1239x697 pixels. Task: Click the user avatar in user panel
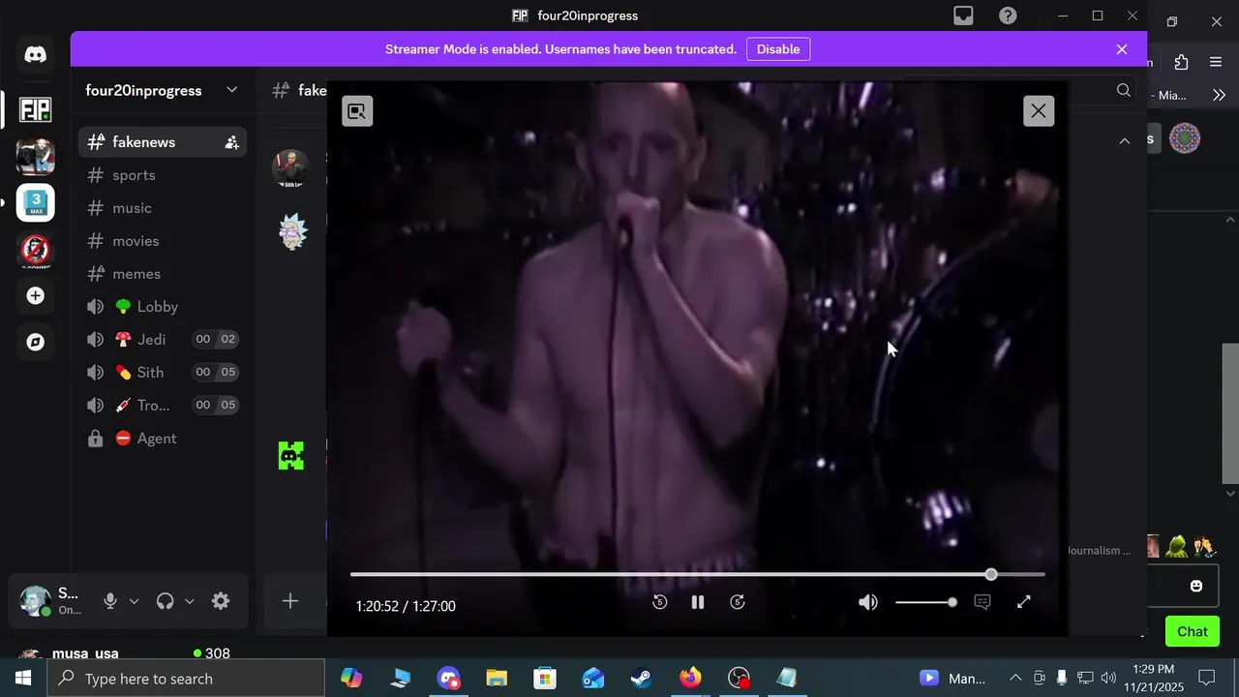pos(36,601)
